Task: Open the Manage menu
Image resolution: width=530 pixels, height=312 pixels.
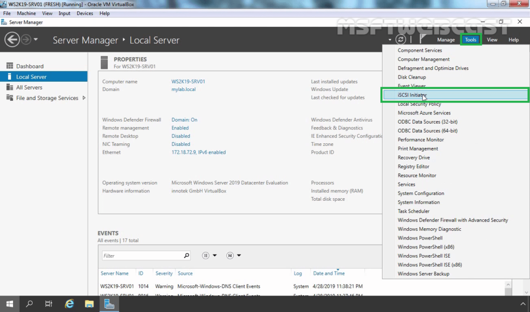Action: [446, 39]
